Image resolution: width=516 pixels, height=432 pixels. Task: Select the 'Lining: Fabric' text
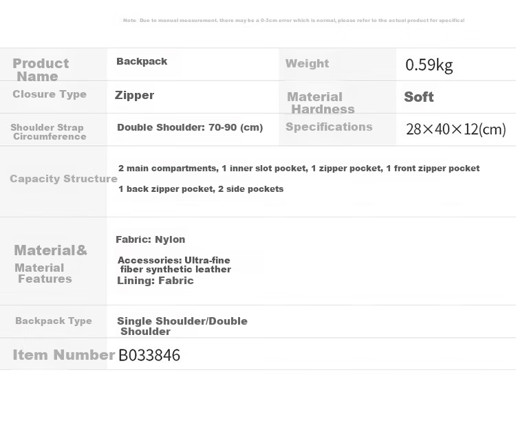click(155, 281)
